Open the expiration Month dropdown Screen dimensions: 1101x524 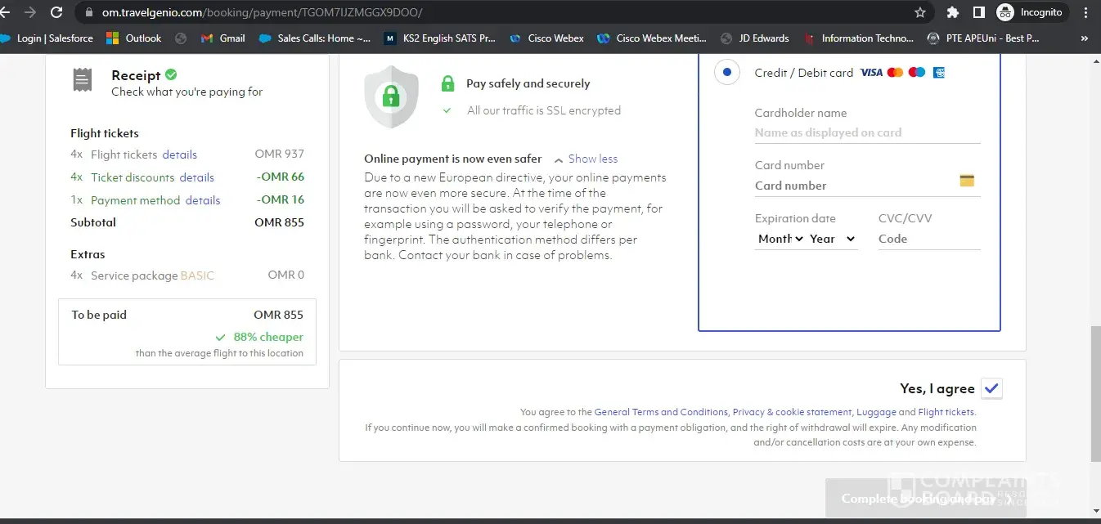[780, 239]
